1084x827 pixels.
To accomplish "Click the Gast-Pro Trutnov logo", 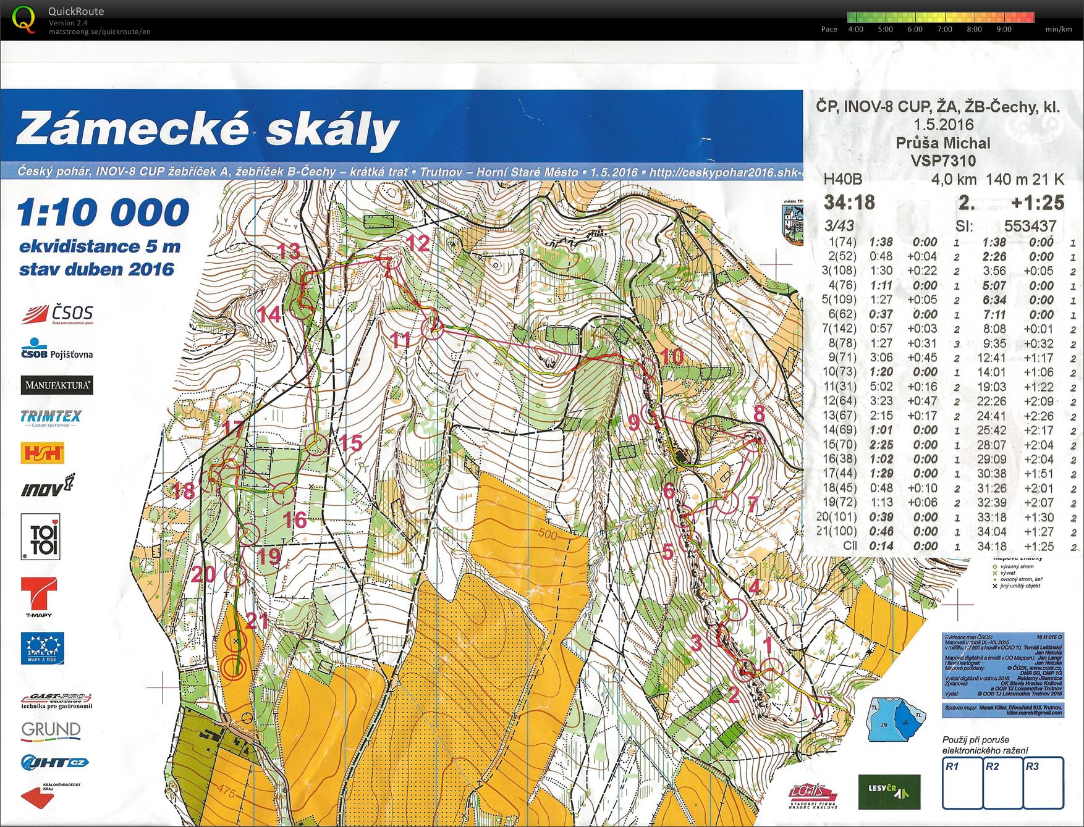I will pyautogui.click(x=56, y=701).
